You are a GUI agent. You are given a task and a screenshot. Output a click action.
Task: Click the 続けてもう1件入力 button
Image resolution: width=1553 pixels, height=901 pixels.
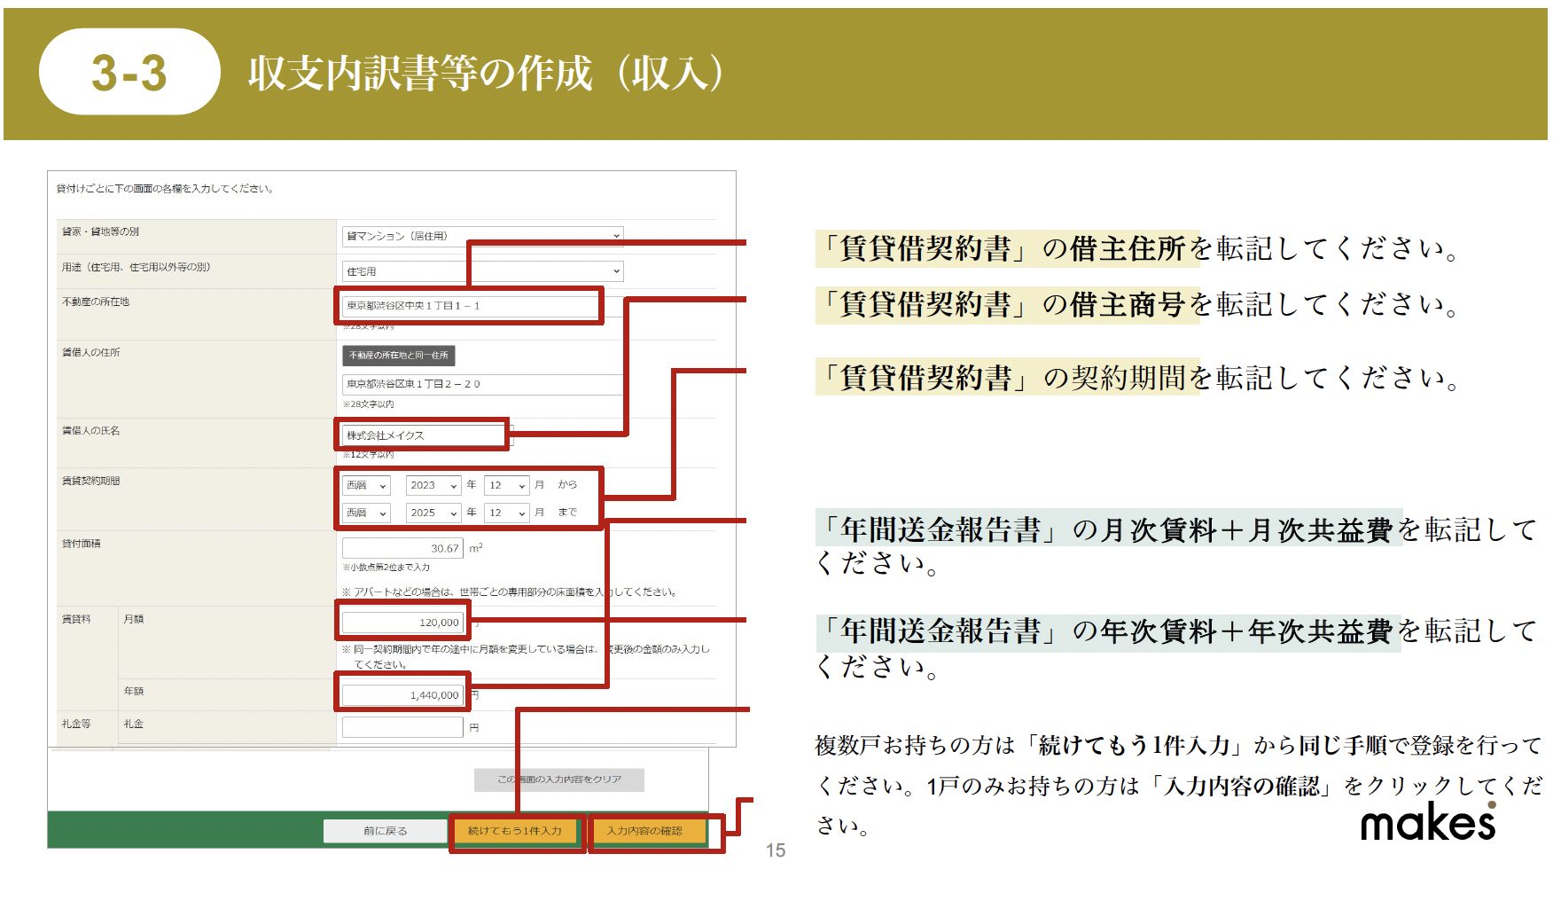point(515,831)
